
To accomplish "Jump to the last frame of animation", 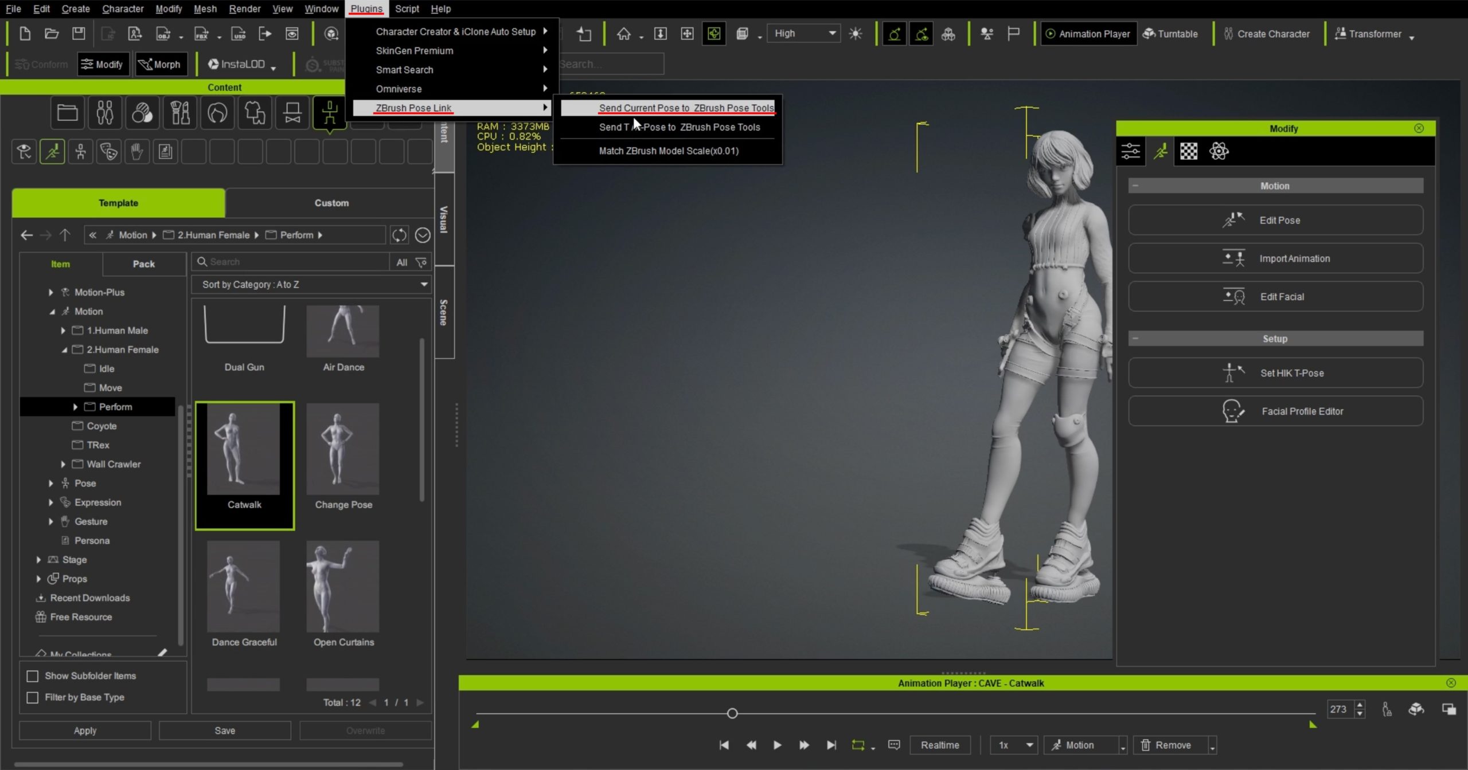I will point(831,745).
